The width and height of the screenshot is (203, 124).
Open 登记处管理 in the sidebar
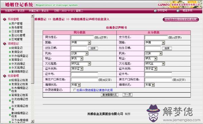point(18,35)
